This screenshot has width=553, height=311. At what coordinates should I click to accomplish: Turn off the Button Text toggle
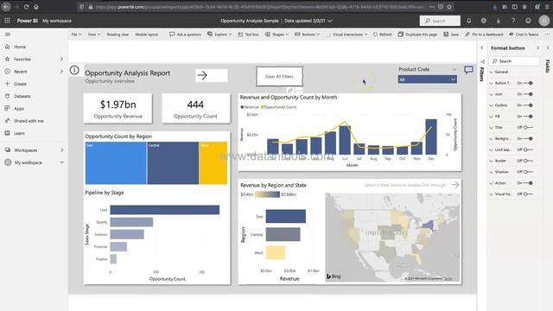click(x=528, y=83)
